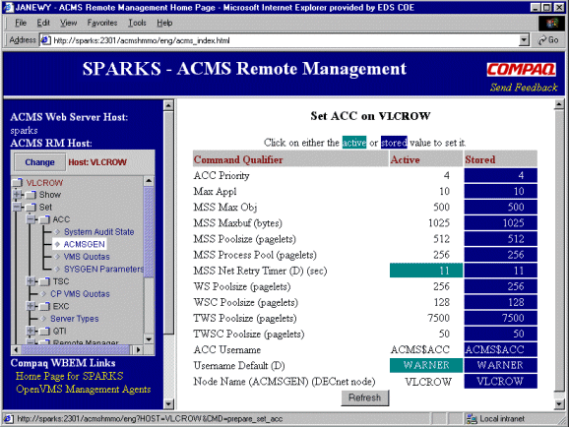
Task: Collapse the Set tree node
Action: (17, 208)
